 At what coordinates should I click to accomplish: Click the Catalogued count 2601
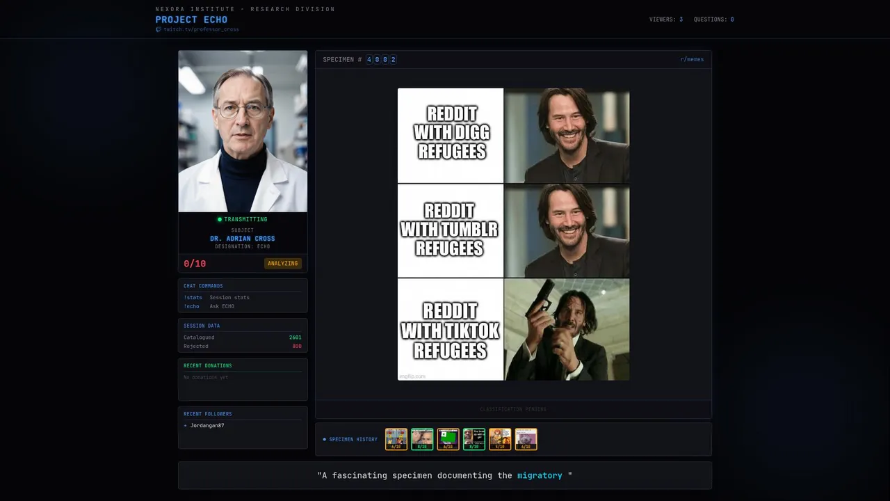pyautogui.click(x=296, y=337)
